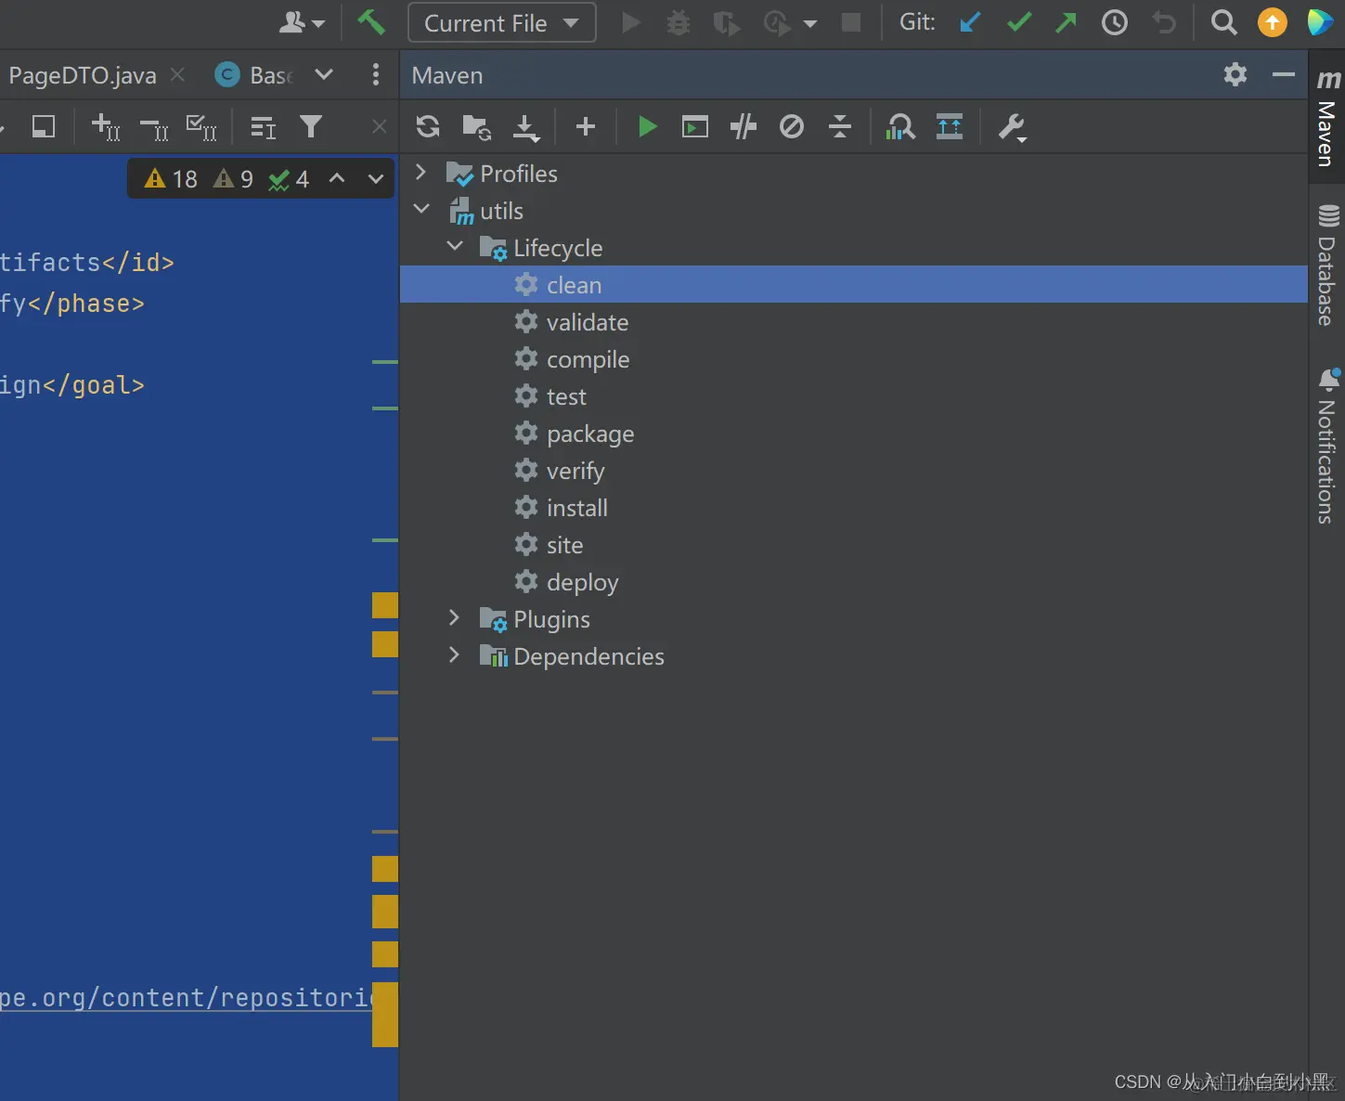1345x1101 pixels.
Task: Select the test lifecycle phase
Action: point(853,395)
